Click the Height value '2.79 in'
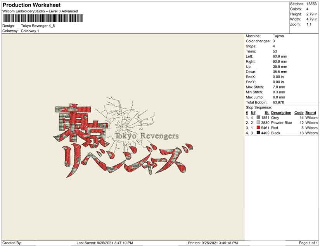This screenshot has width=320, height=246. [x=312, y=14]
